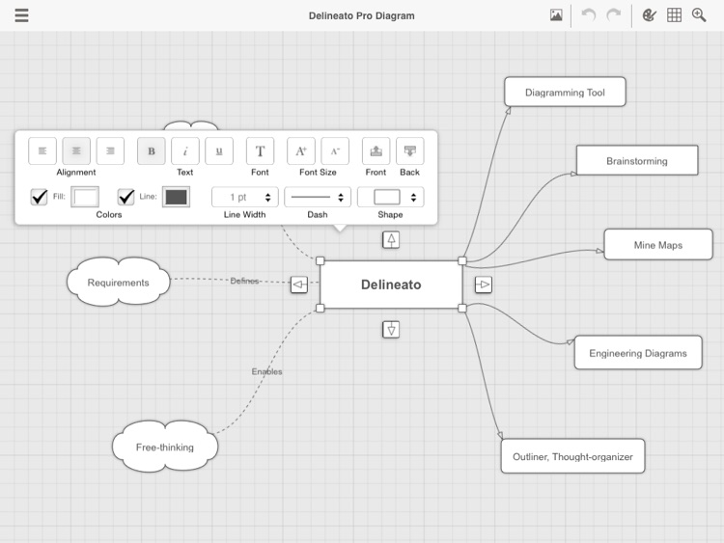Click the insert image icon

556,15
